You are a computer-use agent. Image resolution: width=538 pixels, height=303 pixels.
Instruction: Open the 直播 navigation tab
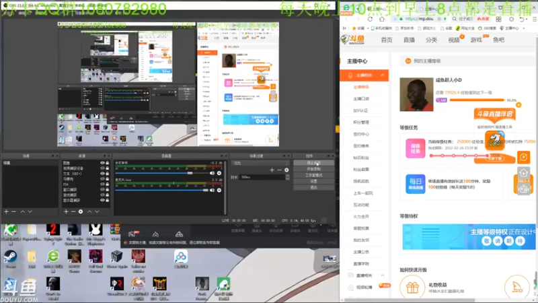(x=409, y=40)
